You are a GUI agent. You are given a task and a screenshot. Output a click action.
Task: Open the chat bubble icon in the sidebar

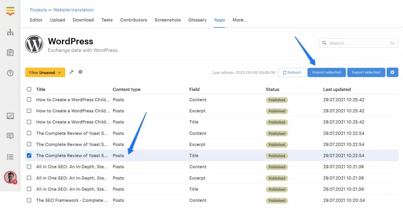click(x=10, y=136)
